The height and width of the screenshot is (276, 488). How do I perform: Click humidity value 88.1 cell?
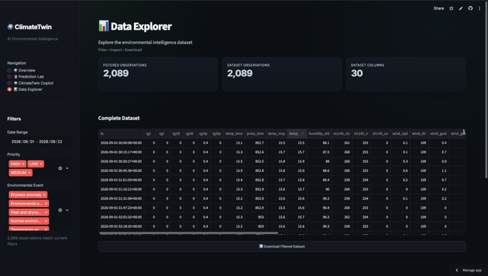tap(319, 143)
